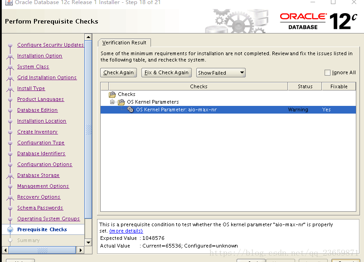Go to Recovery Options step
364x262 pixels.
pyautogui.click(x=39, y=197)
